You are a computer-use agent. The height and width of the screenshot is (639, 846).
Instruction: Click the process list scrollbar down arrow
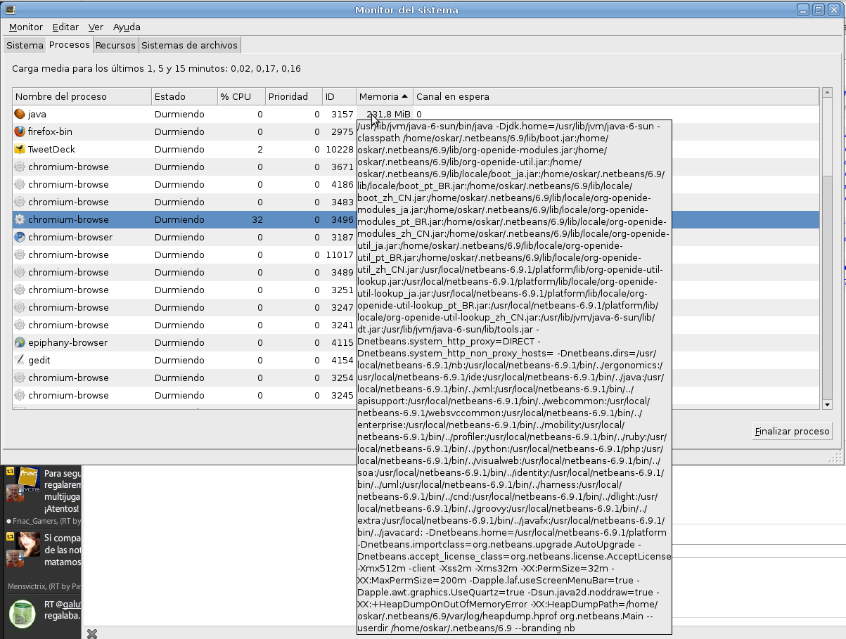(x=827, y=405)
